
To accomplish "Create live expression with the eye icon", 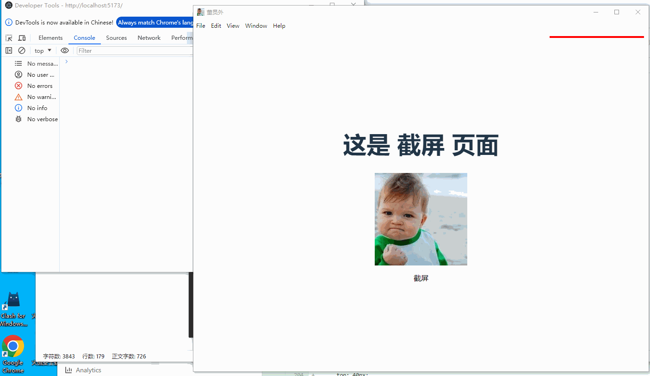I will (65, 50).
